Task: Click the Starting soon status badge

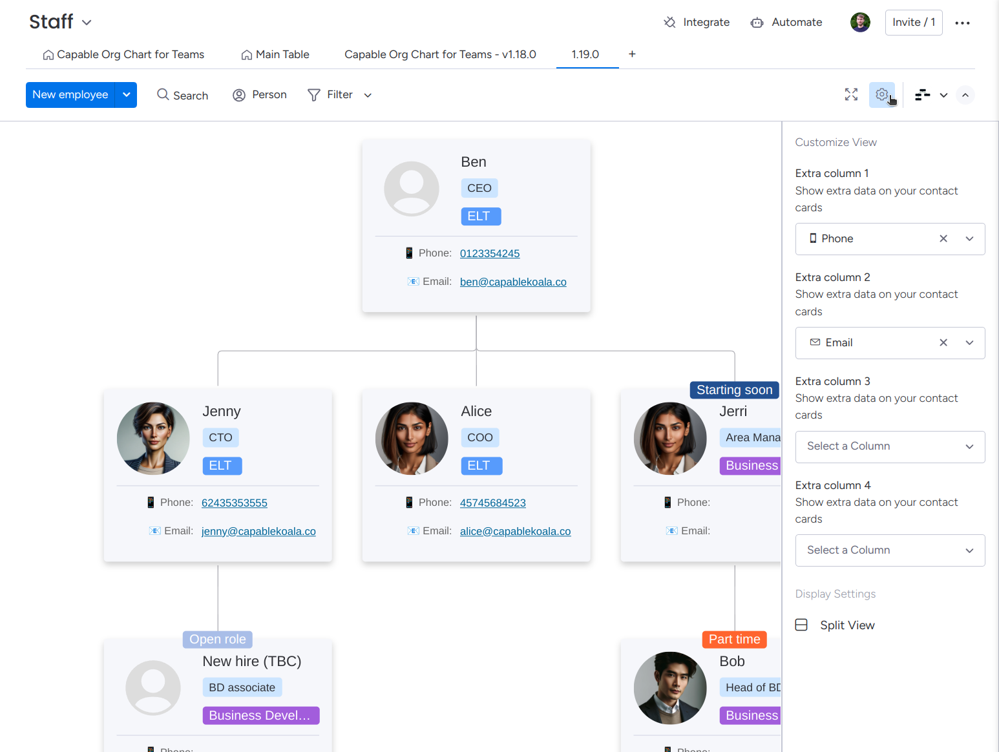Action: (735, 390)
